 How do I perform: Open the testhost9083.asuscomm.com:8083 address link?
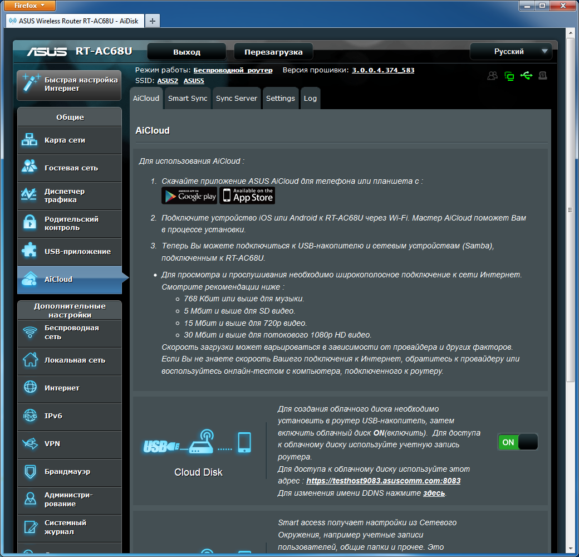pyautogui.click(x=383, y=481)
